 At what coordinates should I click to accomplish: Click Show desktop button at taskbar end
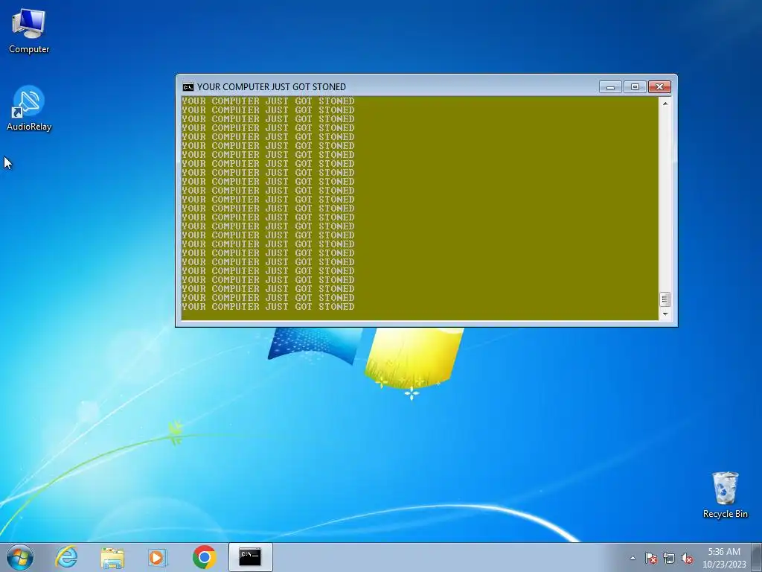coord(757,557)
